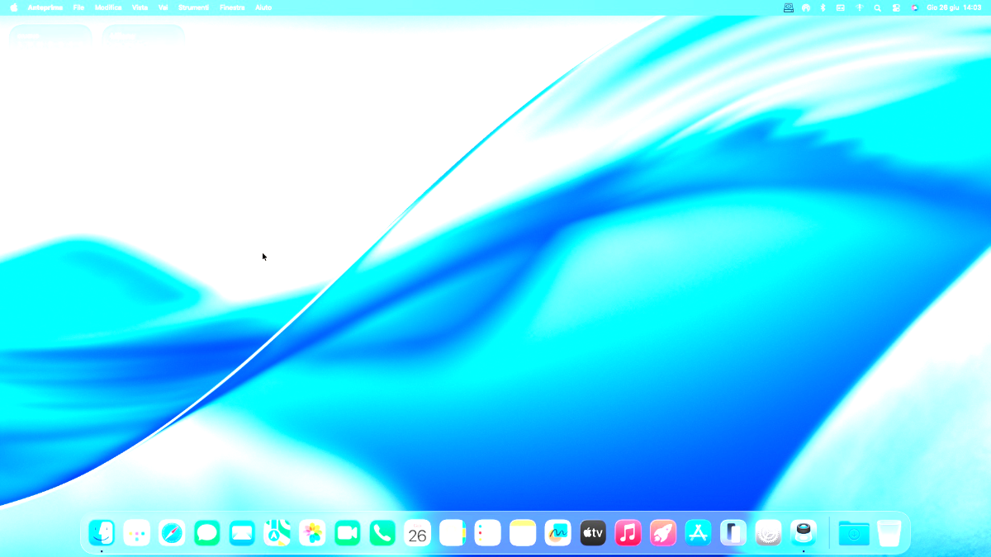Open the Strumenti menu

pos(194,7)
